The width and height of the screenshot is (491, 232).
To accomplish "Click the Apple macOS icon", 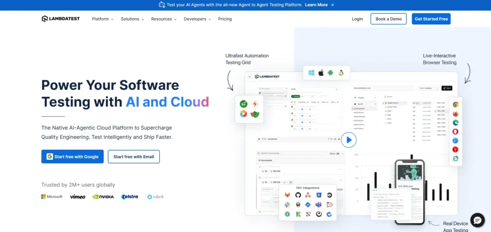I will pyautogui.click(x=321, y=73).
